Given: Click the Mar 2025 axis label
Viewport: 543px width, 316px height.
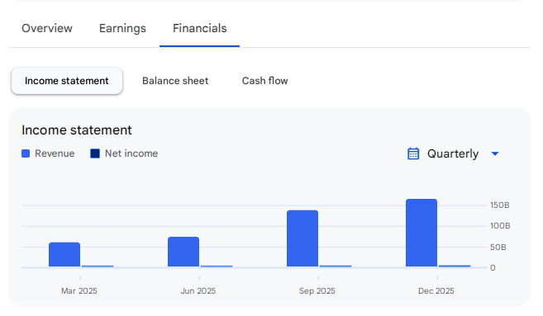Looking at the screenshot, I should [79, 290].
